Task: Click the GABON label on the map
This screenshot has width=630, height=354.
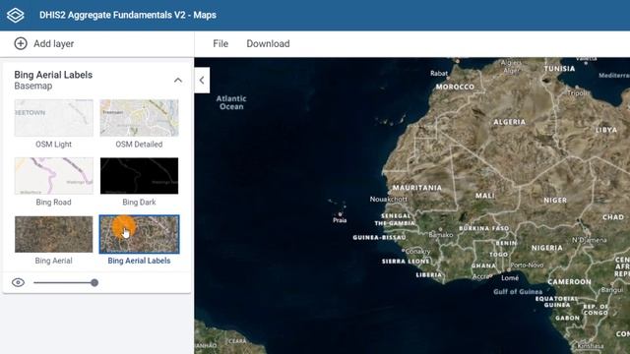Action: click(567, 318)
